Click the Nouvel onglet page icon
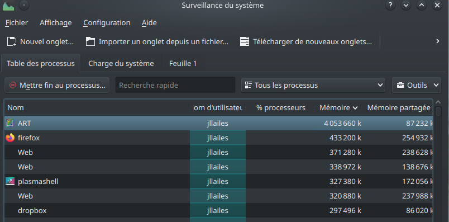Viewport: 449px width, 222px height. click(12, 41)
